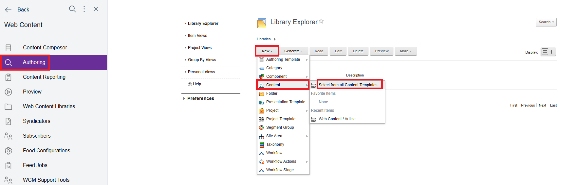Image resolution: width=577 pixels, height=185 pixels.
Task: Open the search magnifier in sidebar header
Action: click(72, 9)
